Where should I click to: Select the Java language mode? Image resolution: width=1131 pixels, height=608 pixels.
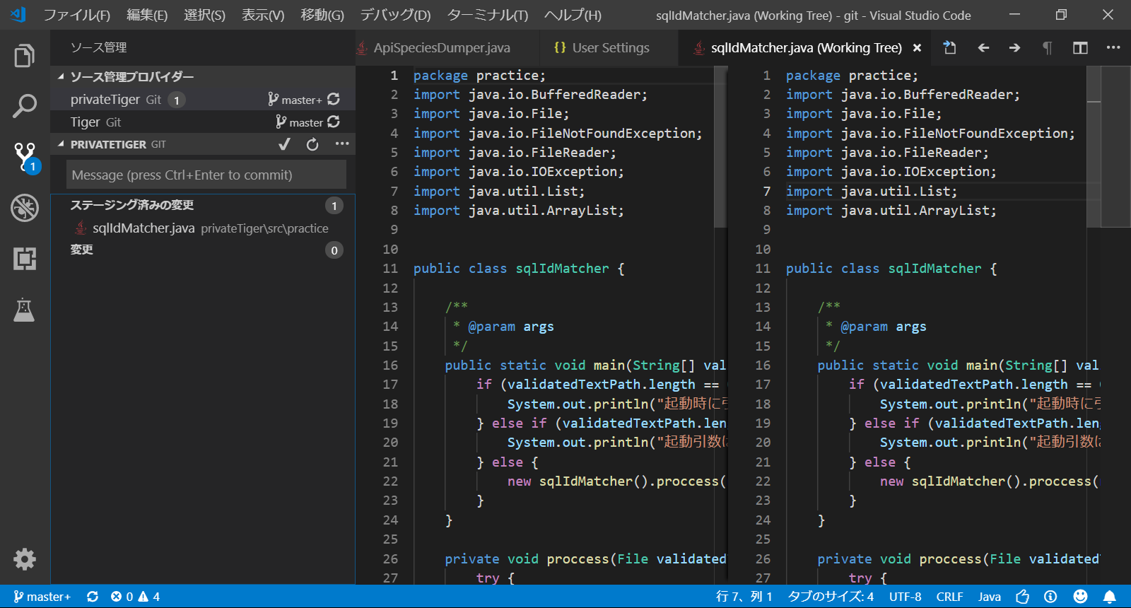point(990,597)
